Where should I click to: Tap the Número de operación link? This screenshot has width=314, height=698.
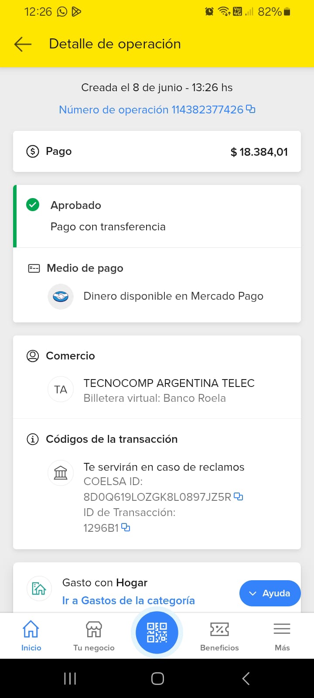[x=151, y=109]
